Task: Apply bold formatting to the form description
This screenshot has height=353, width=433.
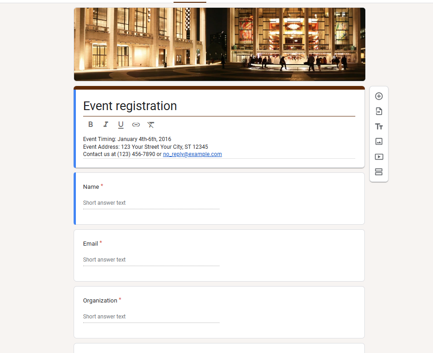Action: coord(90,125)
